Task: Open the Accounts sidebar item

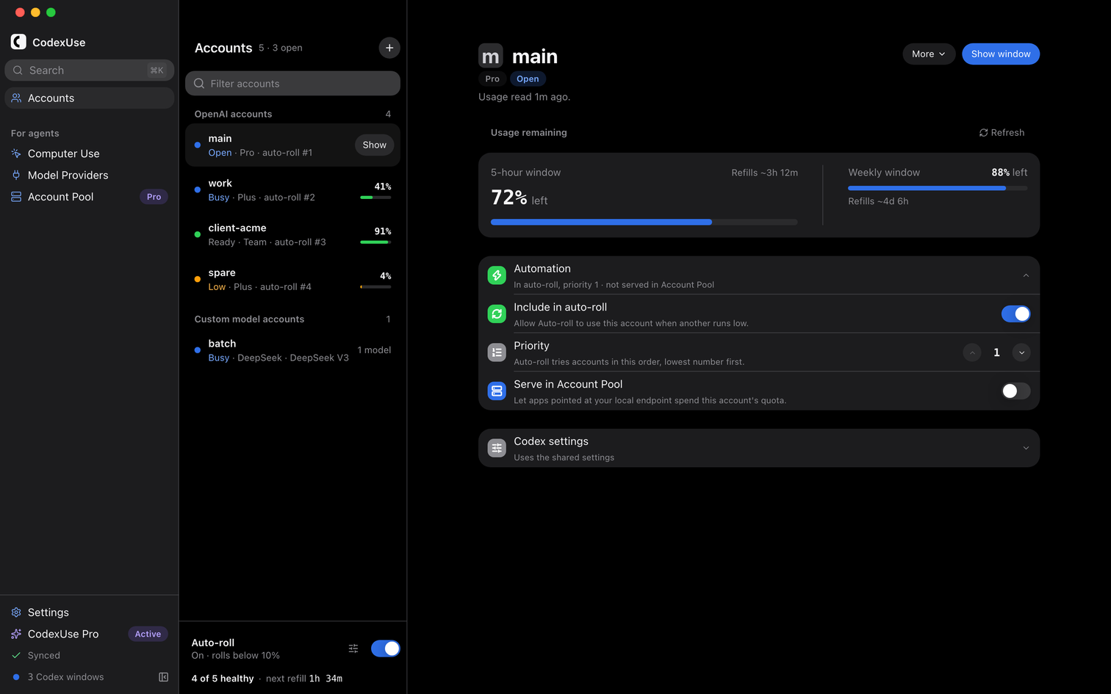Action: coord(90,98)
